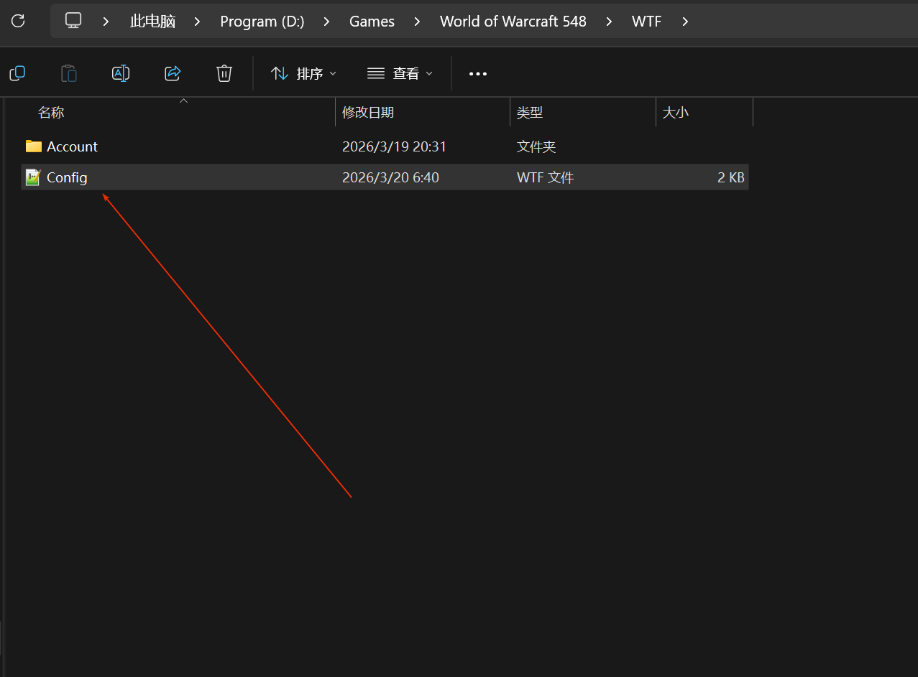This screenshot has height=677, width=918.
Task: Navigate to Games breadcrumb folder
Action: (x=372, y=22)
